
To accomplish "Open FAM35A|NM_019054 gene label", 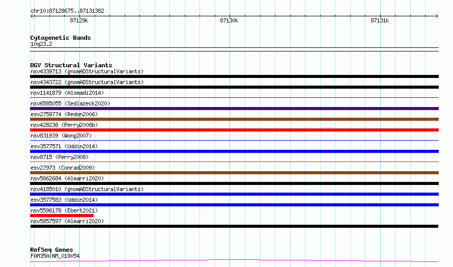I will [x=55, y=256].
